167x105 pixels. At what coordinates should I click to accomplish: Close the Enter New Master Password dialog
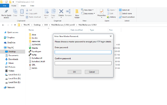pos(111,36)
